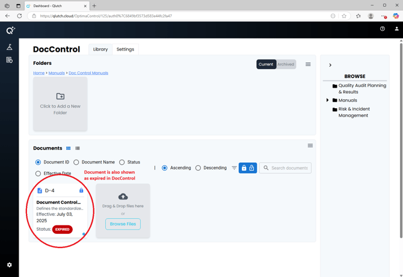Sort by Status radio button
The image size is (403, 277).
point(122,162)
